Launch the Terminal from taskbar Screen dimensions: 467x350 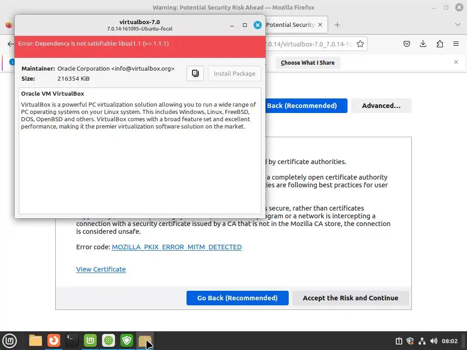point(72,340)
